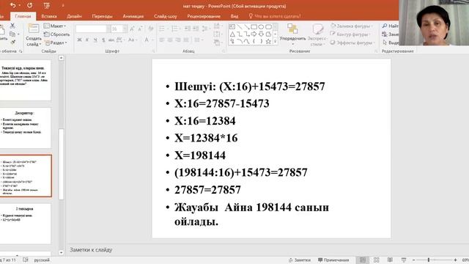Toggle center alignment paragraph button
469x264 pixels.
pyautogui.click(x=170, y=40)
